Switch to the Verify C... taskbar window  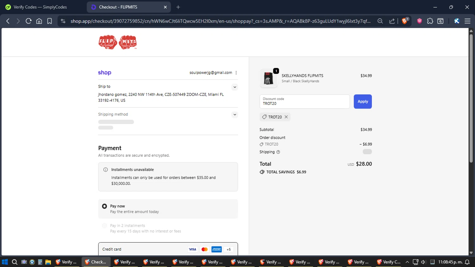coord(389,262)
